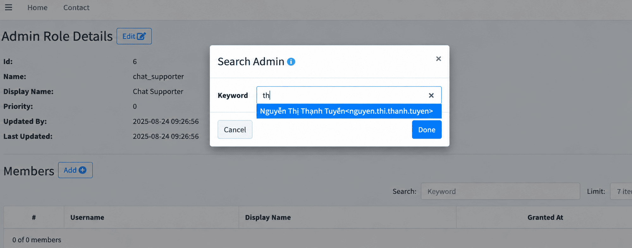Viewport: 632px width, 248px height.
Task: Close the Search Admin dialog
Action: click(x=438, y=59)
